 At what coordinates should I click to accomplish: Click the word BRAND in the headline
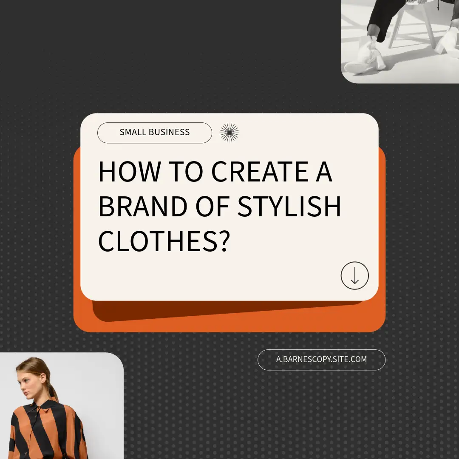coord(143,207)
